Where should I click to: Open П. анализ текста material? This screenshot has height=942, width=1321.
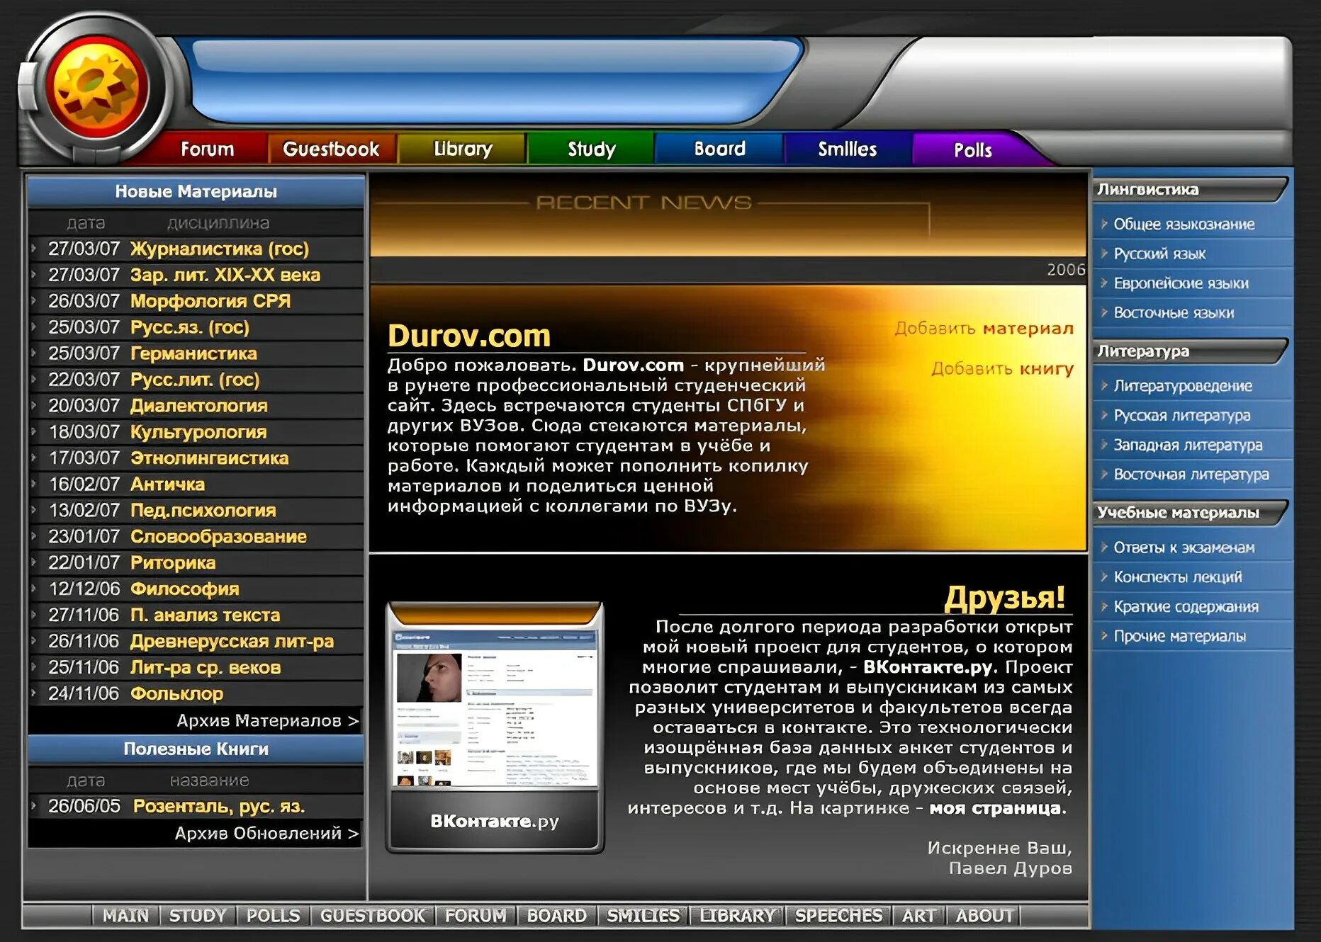click(x=206, y=615)
